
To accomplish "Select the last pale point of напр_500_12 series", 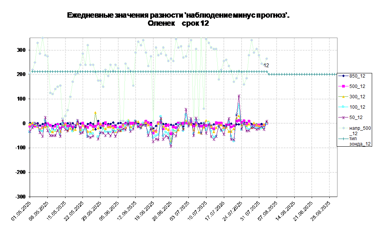I will click(x=266, y=59).
